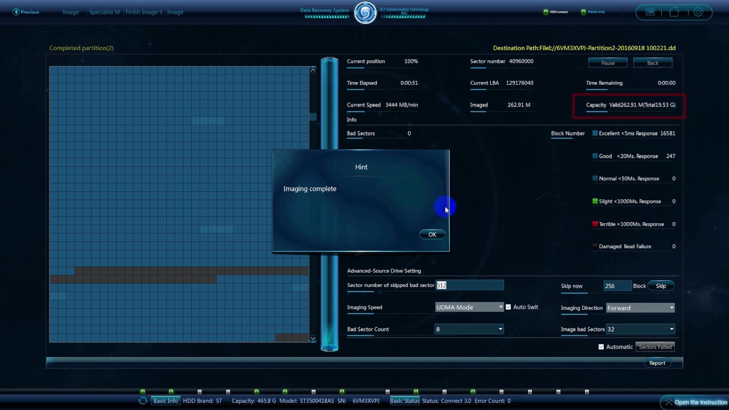Screen dimensions: 729x410
Task: Open the Sectors Failed list
Action: coord(655,347)
